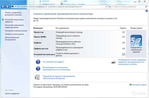
Task: Click the 6,5 score in the Память (RAM) row
Action: pyautogui.click(x=124, y=37)
